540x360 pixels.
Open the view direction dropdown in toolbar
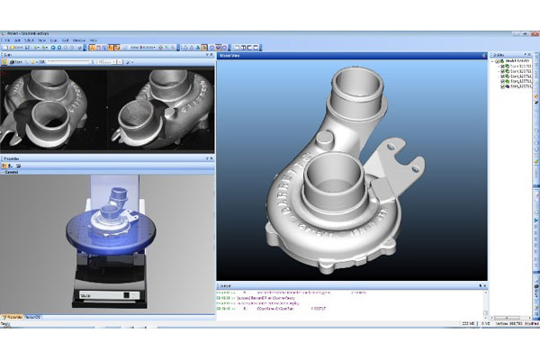pos(142,48)
